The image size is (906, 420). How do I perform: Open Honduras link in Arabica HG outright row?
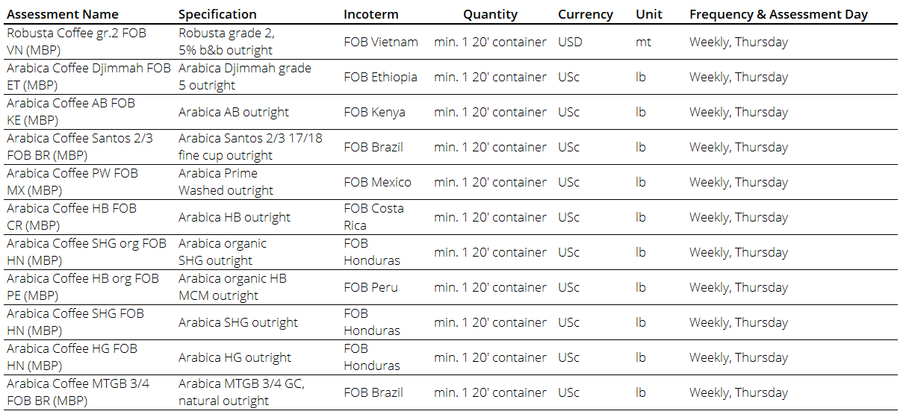point(372,366)
